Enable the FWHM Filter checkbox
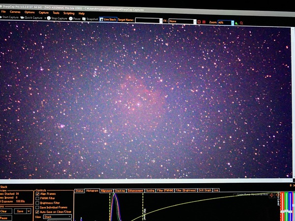This screenshot has width=295, height=221. tap(37, 198)
